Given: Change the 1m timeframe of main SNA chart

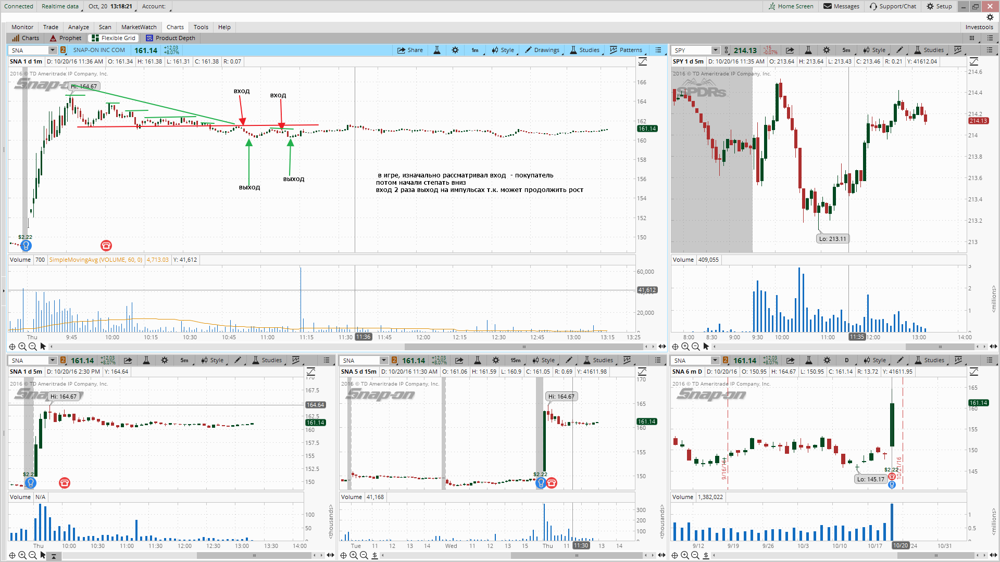Looking at the screenshot, I should pyautogui.click(x=475, y=50).
